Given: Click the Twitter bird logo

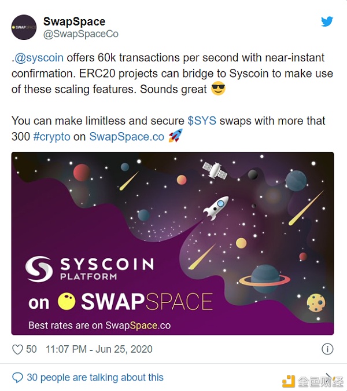Looking at the screenshot, I should [327, 21].
